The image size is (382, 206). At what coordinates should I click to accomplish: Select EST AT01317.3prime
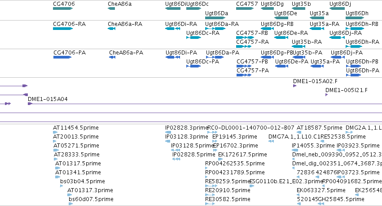(x=70, y=195)
